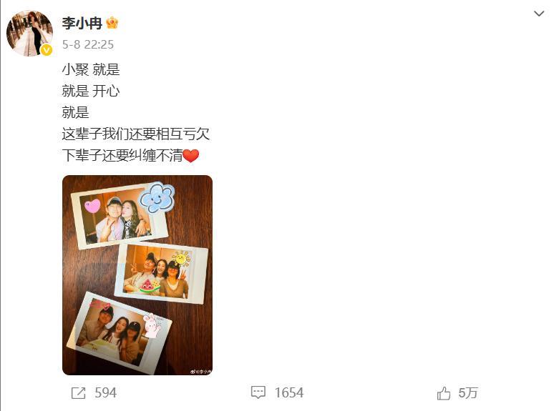Open the 5-8 22:25 timestamp link
Viewport: 554px width, 411px height.
pyautogui.click(x=88, y=44)
